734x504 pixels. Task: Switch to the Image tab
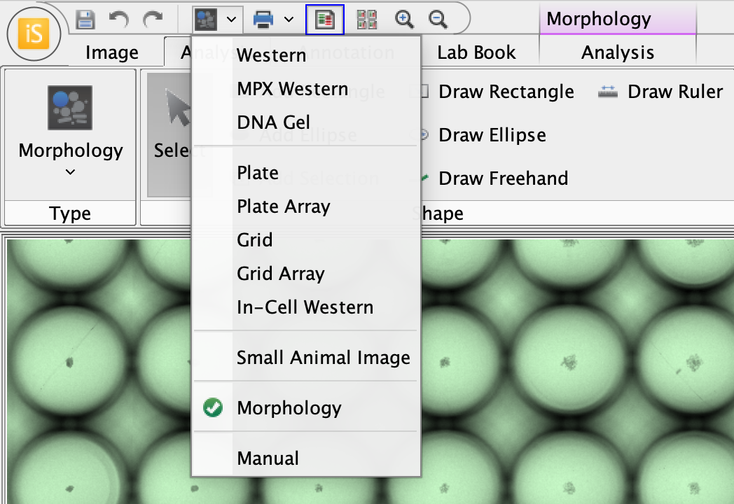click(x=112, y=52)
